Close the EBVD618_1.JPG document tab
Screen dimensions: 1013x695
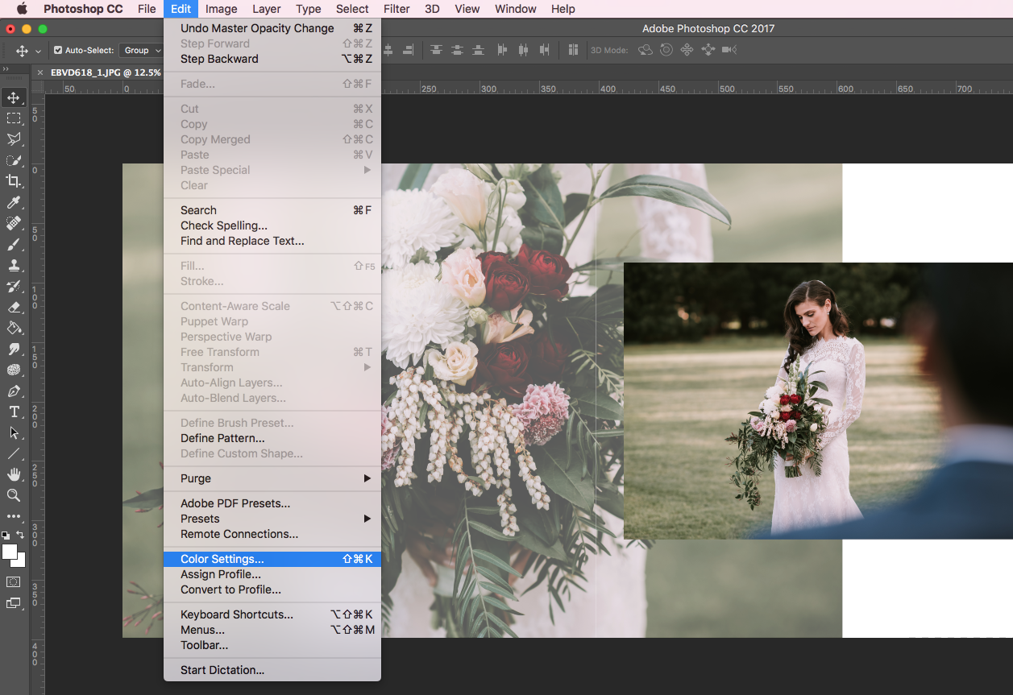click(x=40, y=72)
